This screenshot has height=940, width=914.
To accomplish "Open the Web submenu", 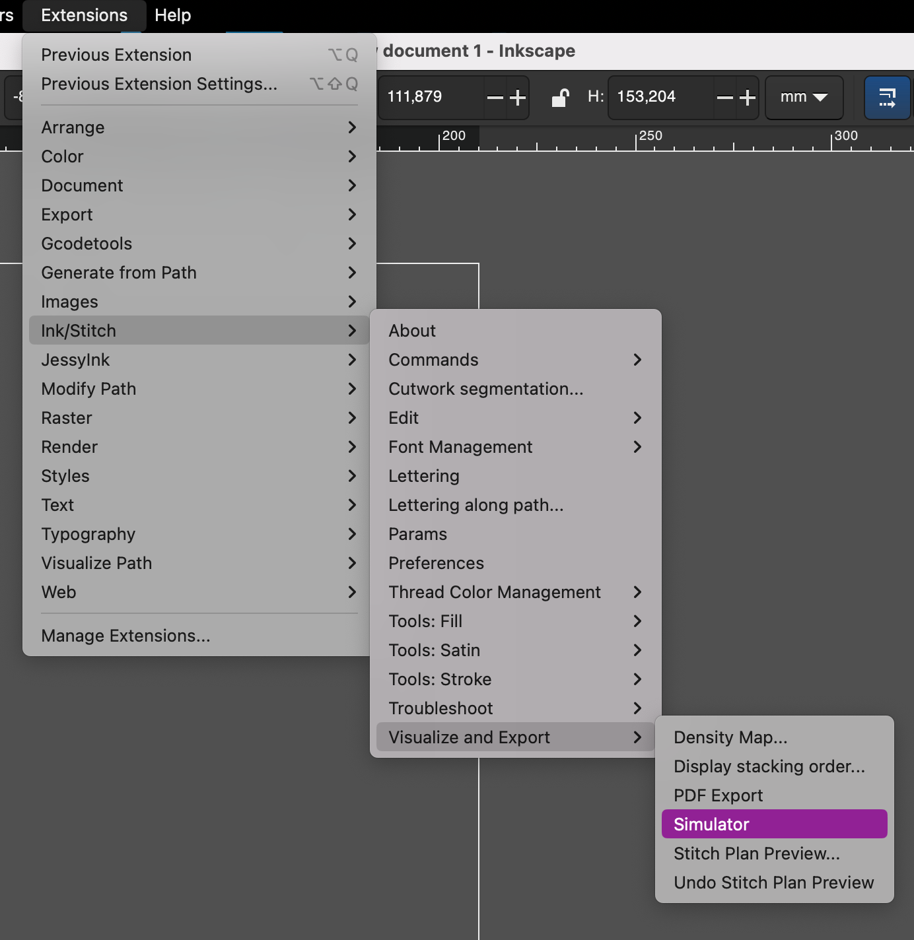I will pyautogui.click(x=199, y=592).
